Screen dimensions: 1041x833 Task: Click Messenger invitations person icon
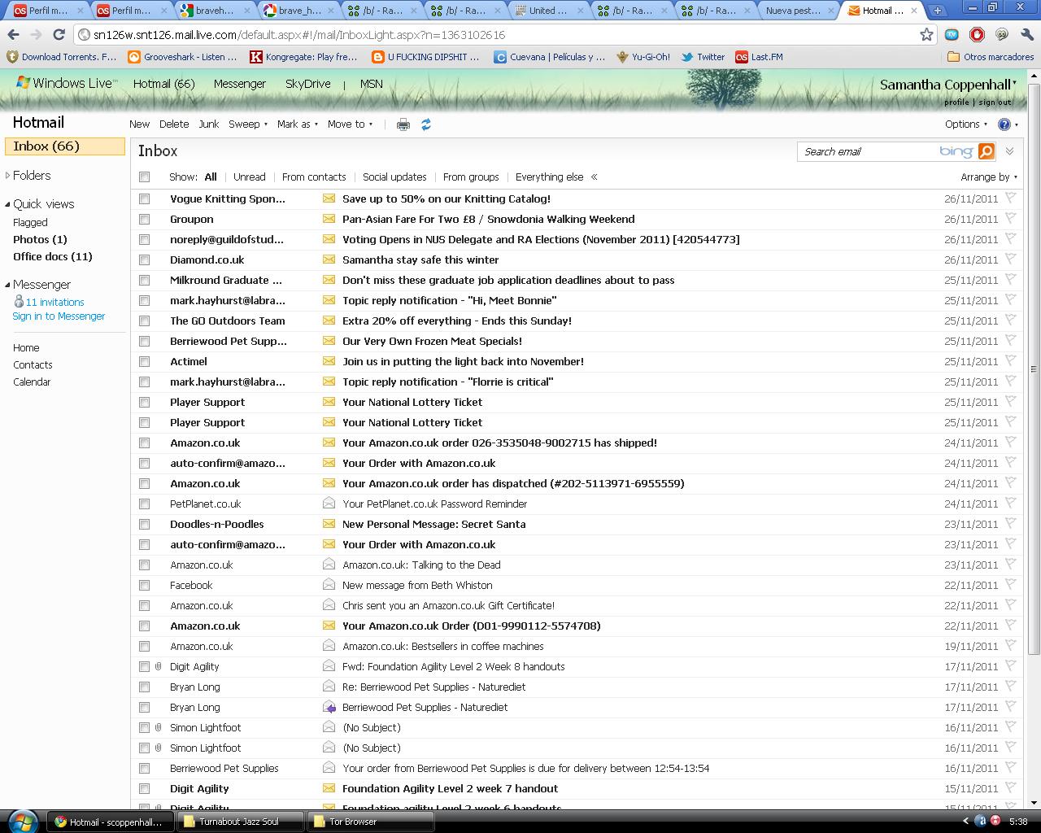[19, 302]
